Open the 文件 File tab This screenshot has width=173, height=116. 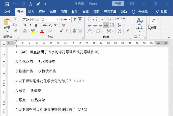tap(7, 12)
